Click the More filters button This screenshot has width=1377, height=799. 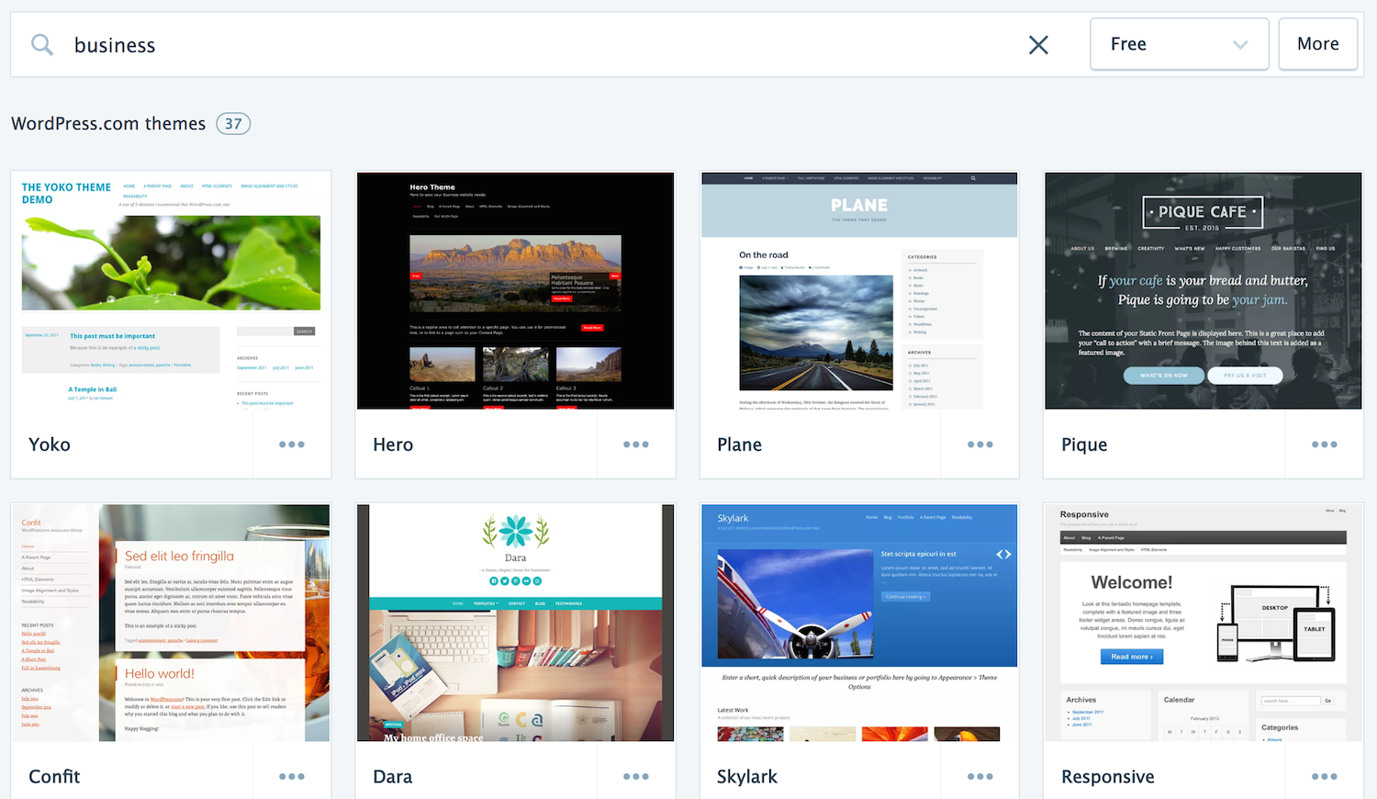(1317, 44)
